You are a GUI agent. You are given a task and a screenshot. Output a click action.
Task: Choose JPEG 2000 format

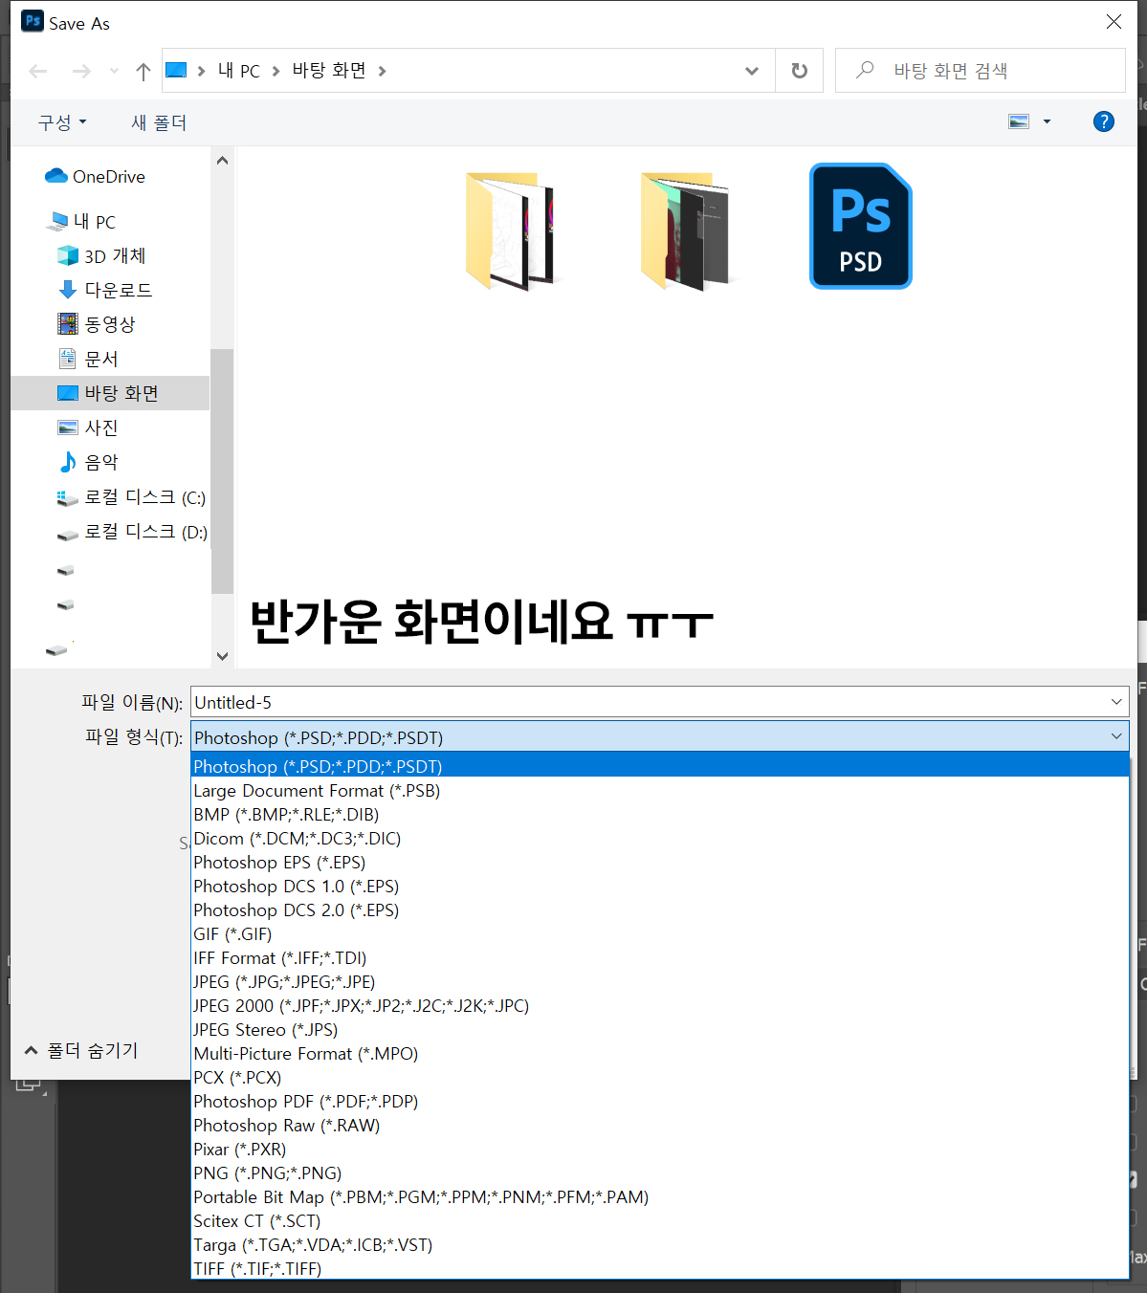(x=660, y=1006)
